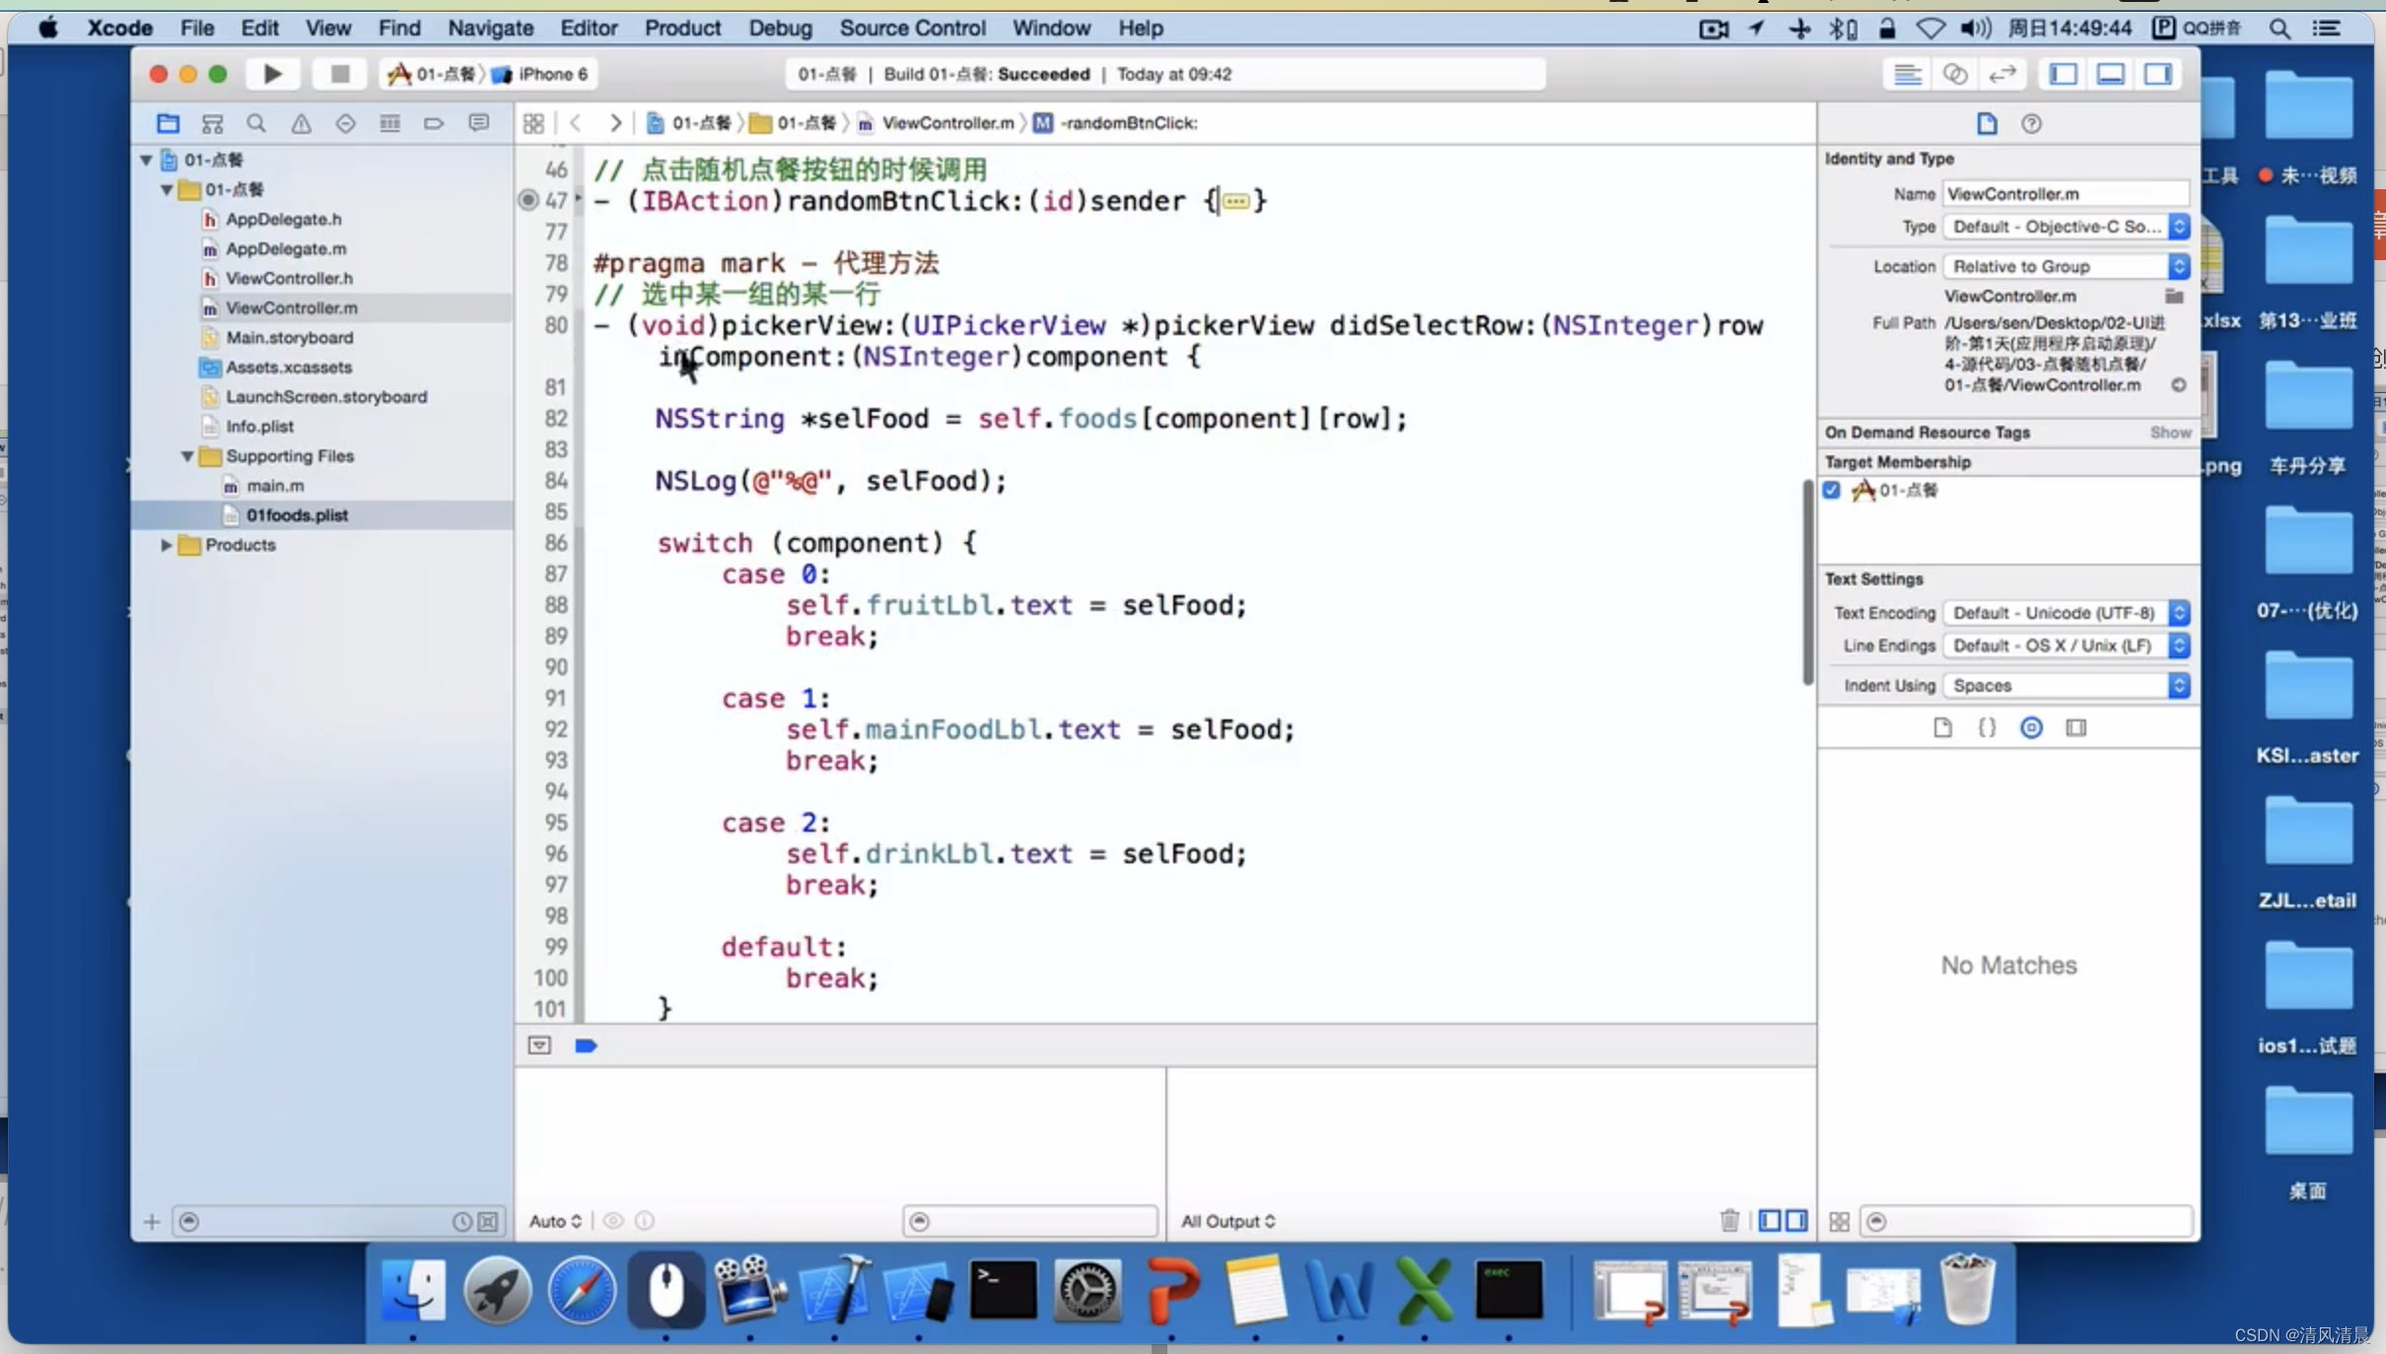Viewport: 2386px width, 1354px height.
Task: Click the forward navigation arrow in breadcrumb
Action: tap(618, 123)
